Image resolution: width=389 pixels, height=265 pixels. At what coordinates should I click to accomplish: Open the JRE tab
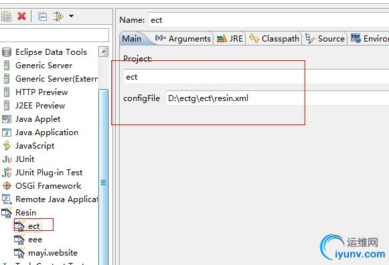click(x=230, y=39)
